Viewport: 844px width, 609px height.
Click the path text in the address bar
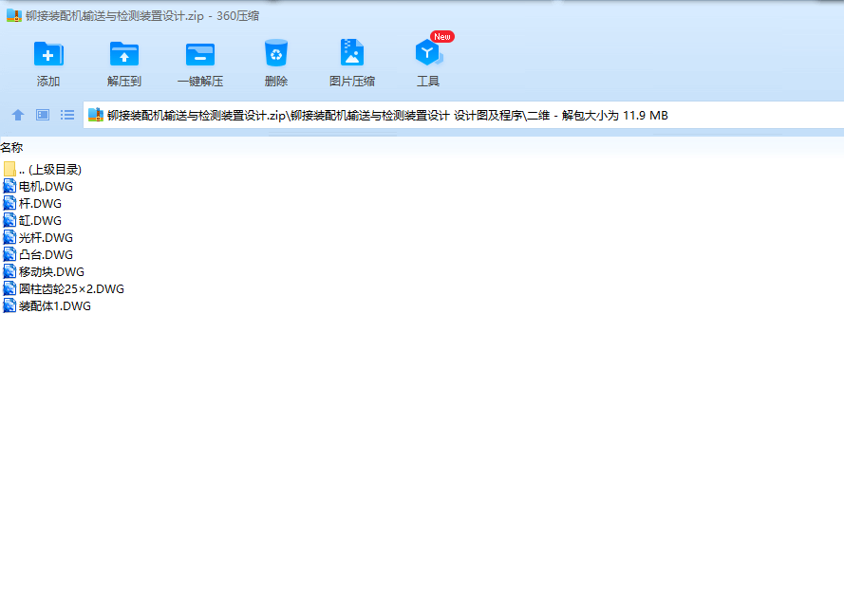387,116
